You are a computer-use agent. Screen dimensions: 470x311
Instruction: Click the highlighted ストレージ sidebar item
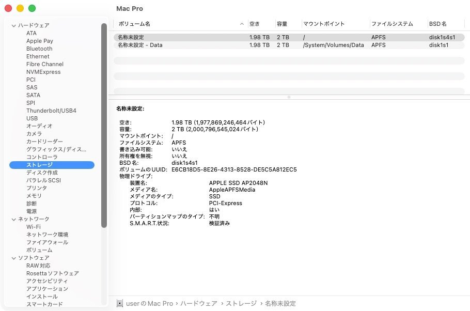tap(52, 165)
